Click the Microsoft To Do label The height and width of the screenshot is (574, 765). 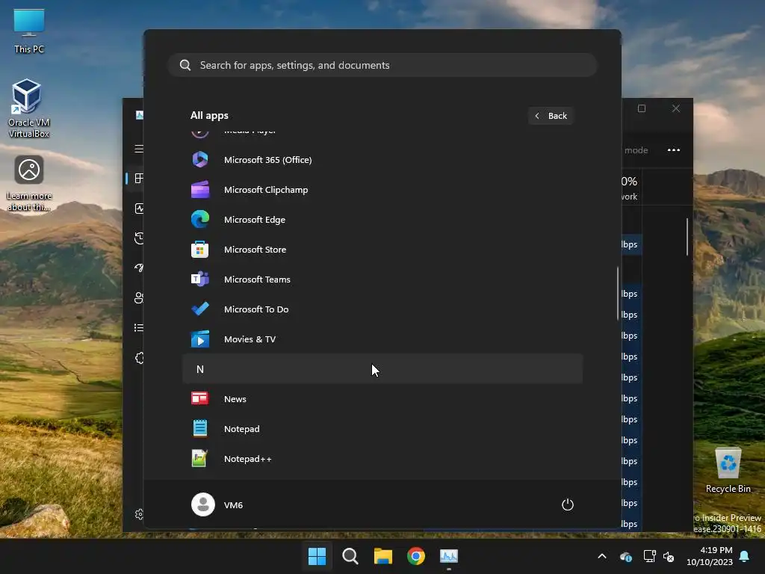[x=256, y=309]
